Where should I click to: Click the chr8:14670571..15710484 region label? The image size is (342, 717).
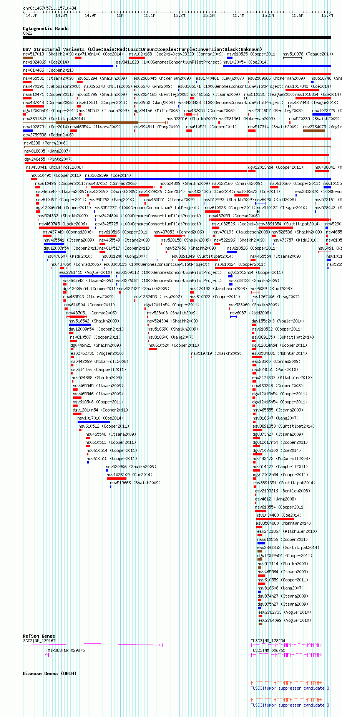(x=50, y=8)
